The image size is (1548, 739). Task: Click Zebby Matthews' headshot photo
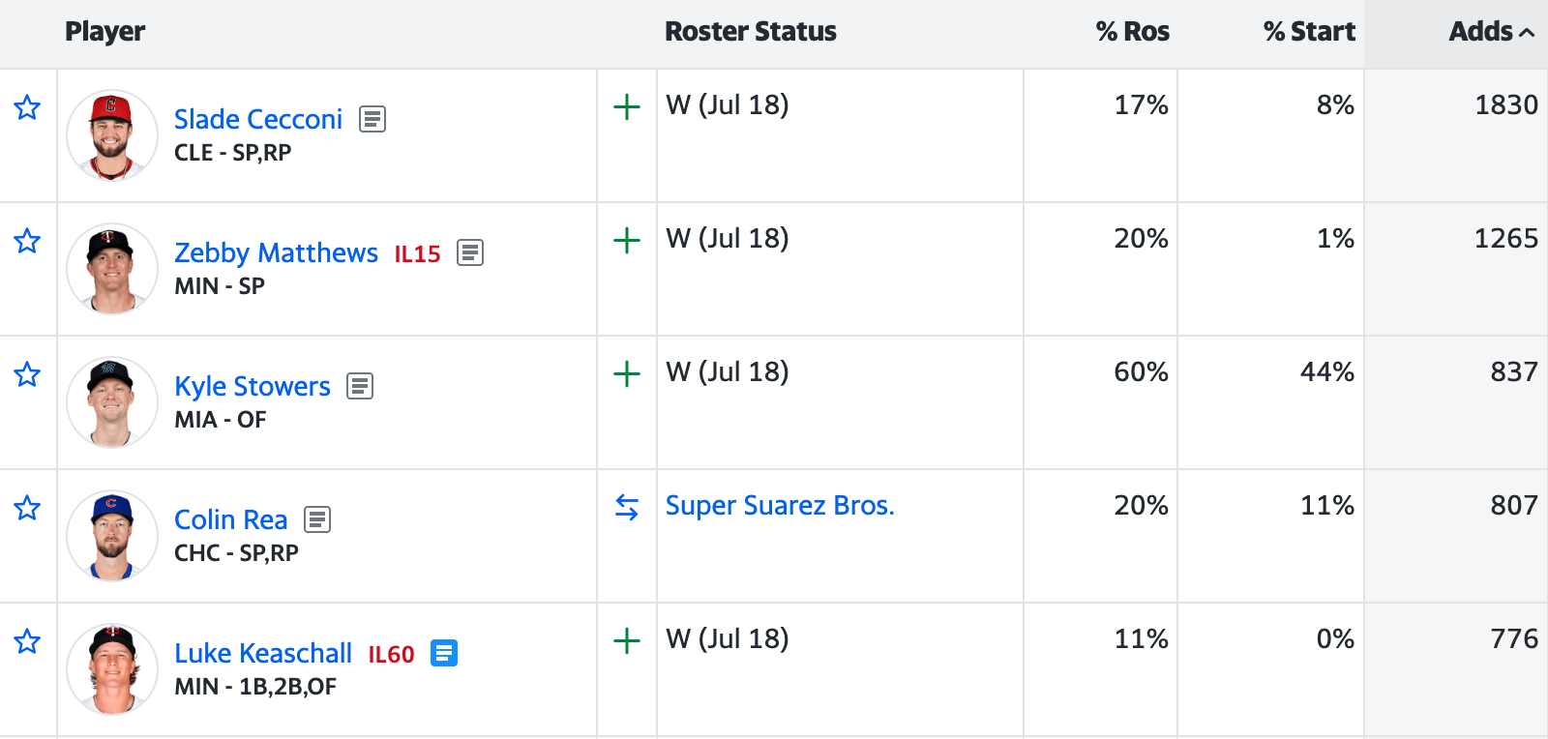112,269
